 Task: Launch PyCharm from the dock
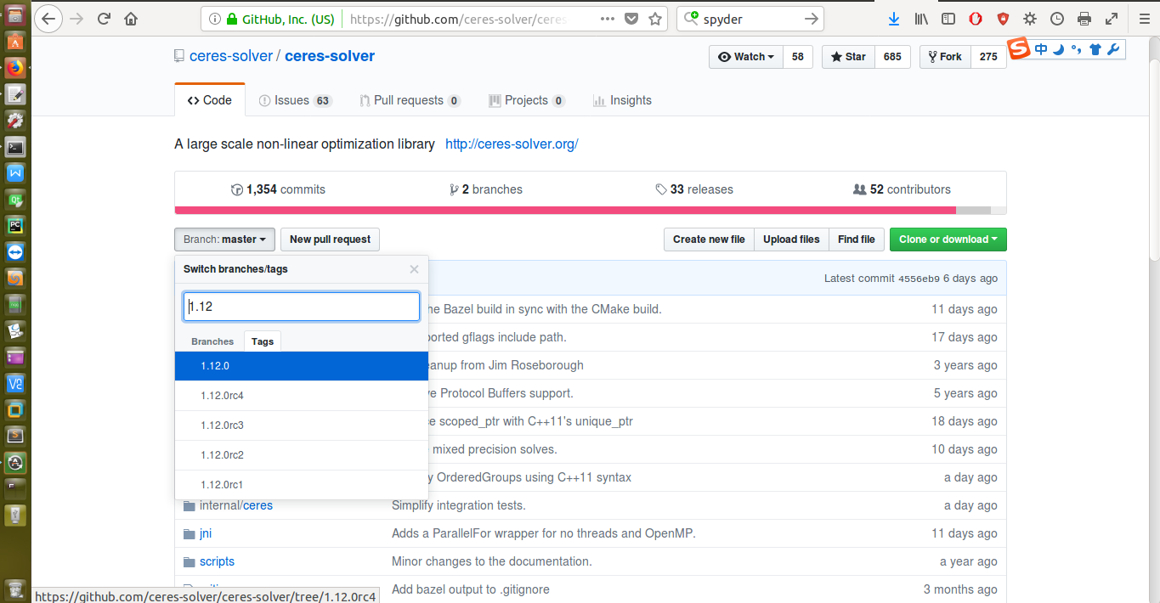(x=15, y=226)
